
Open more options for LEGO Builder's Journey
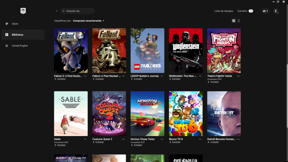[x=162, y=76]
